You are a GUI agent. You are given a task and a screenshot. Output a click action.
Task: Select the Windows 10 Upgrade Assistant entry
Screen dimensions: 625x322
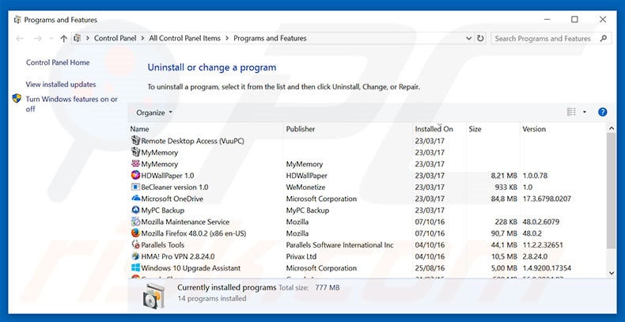[x=191, y=267]
